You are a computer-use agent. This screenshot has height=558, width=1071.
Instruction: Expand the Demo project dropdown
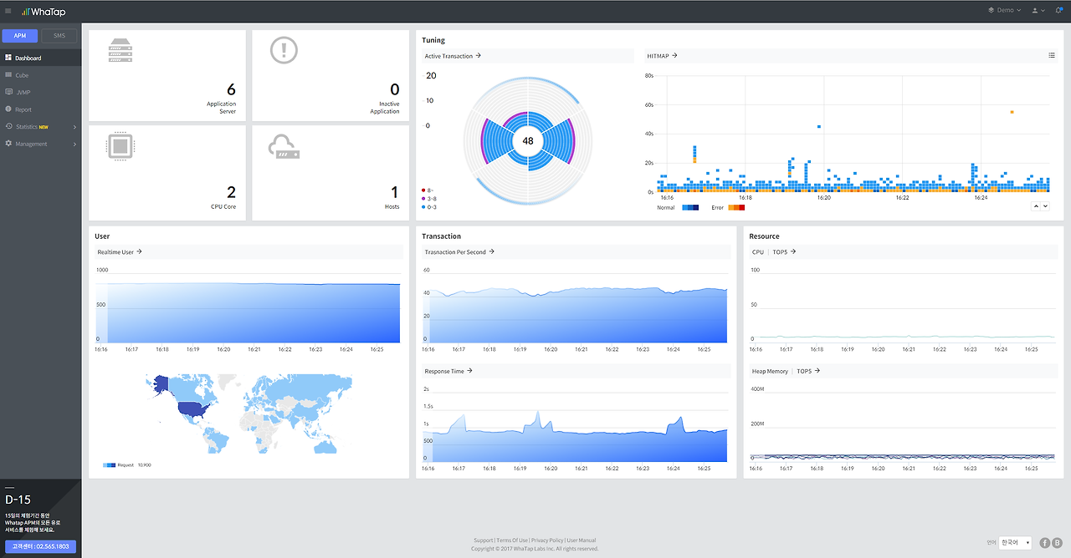[x=1004, y=10]
